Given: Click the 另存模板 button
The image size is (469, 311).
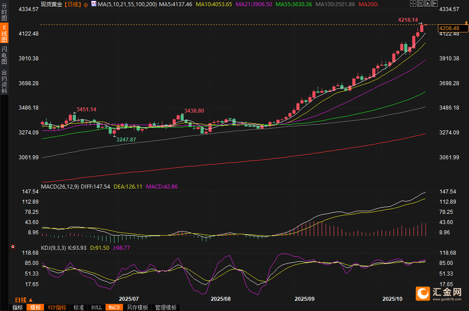Looking at the screenshot, I should click(137, 307).
